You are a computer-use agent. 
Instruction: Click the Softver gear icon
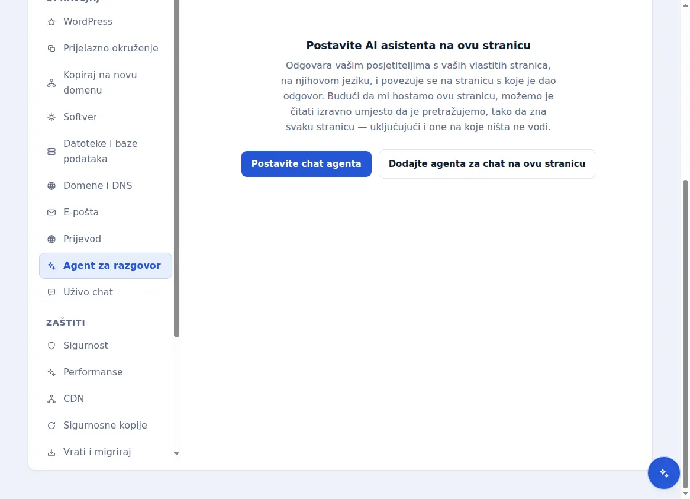(51, 117)
